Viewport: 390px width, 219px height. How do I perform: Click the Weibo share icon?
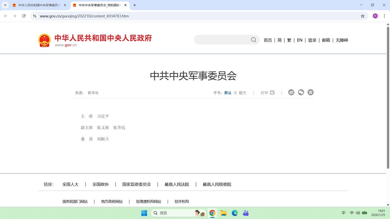point(291,92)
